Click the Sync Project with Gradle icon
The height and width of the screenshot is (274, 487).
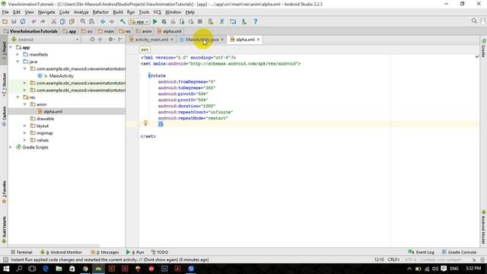pos(221,21)
